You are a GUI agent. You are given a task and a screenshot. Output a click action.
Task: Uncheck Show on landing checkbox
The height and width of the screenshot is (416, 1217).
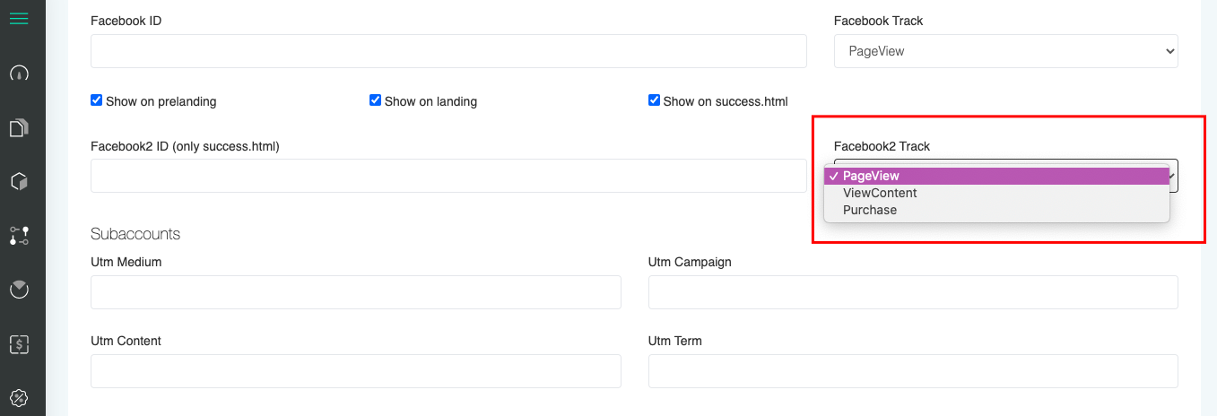[376, 100]
